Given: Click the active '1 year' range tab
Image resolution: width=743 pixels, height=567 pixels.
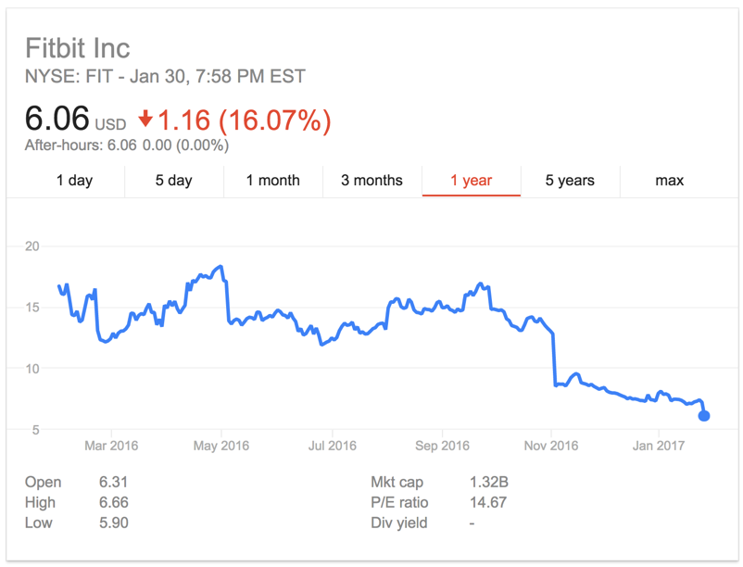Looking at the screenshot, I should (x=472, y=181).
